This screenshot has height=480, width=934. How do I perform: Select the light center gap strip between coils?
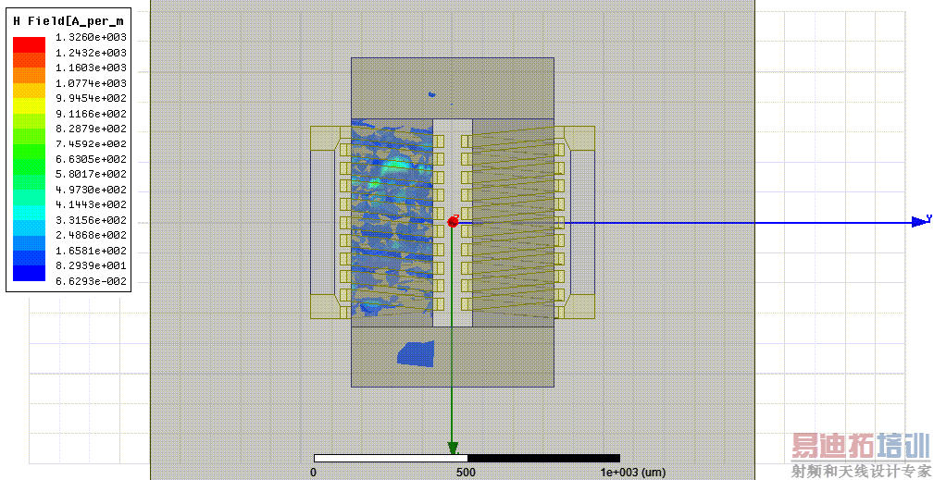coord(452,223)
